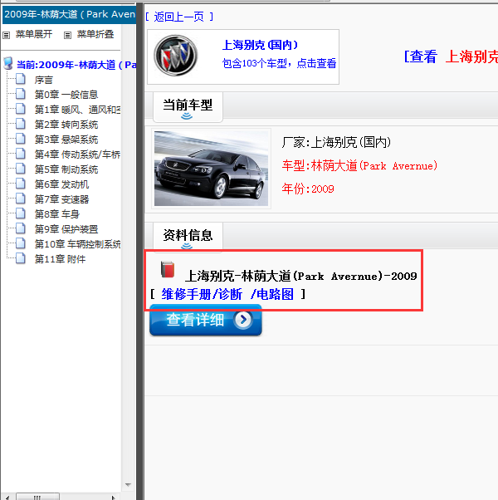498x500 pixels.
Task: Click the page icon next to 第6章 发动机
Action: (x=21, y=184)
